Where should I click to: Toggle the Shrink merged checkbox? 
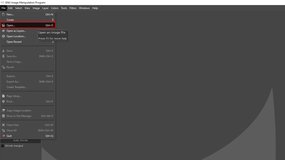click(3, 146)
